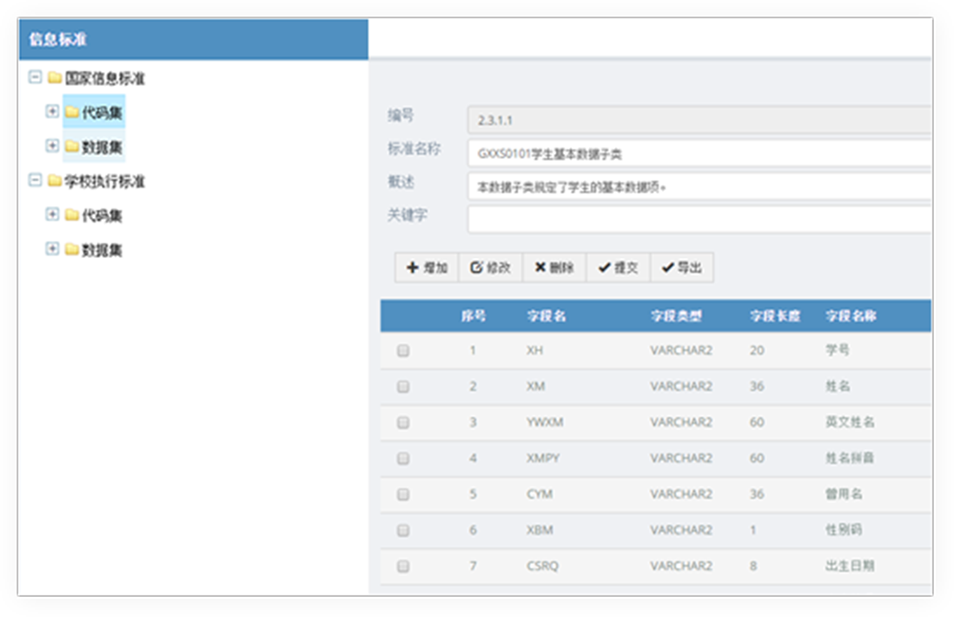Click the 导出 (export) button
Viewport: 954px width, 617px height.
[681, 269]
